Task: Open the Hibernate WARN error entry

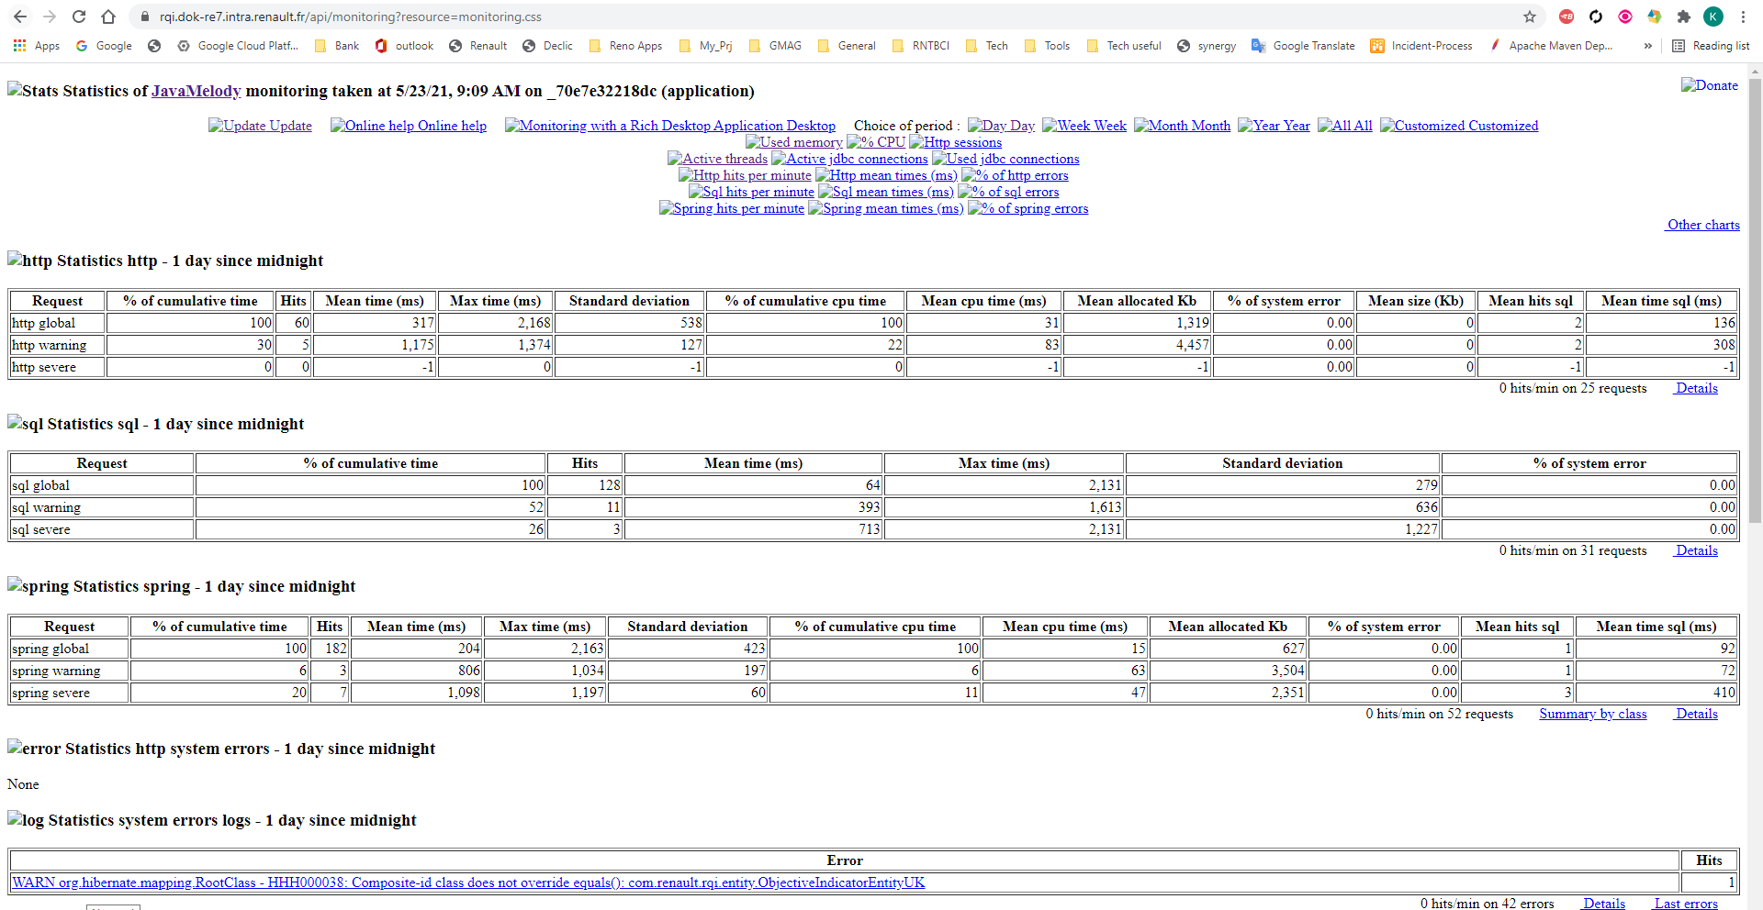Action: (x=468, y=882)
